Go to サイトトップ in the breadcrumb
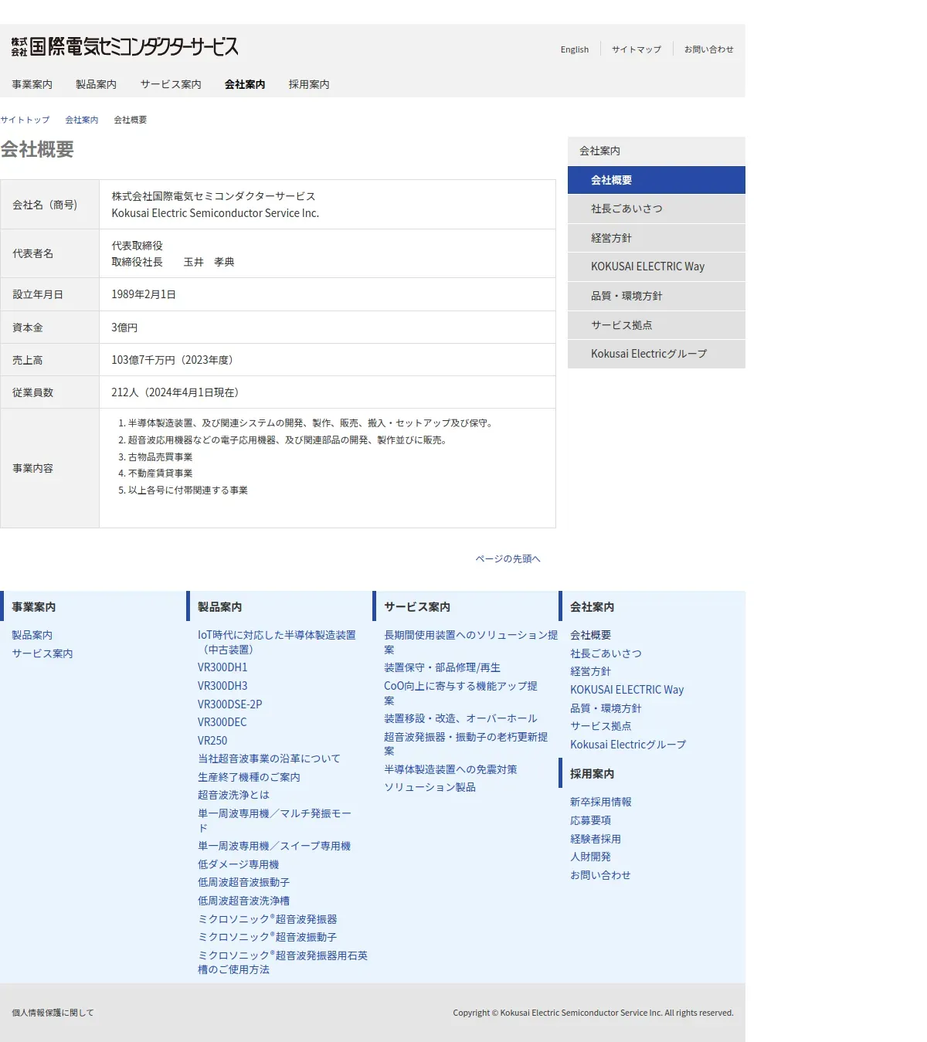Screen dimensions: 927x1042 [25, 120]
